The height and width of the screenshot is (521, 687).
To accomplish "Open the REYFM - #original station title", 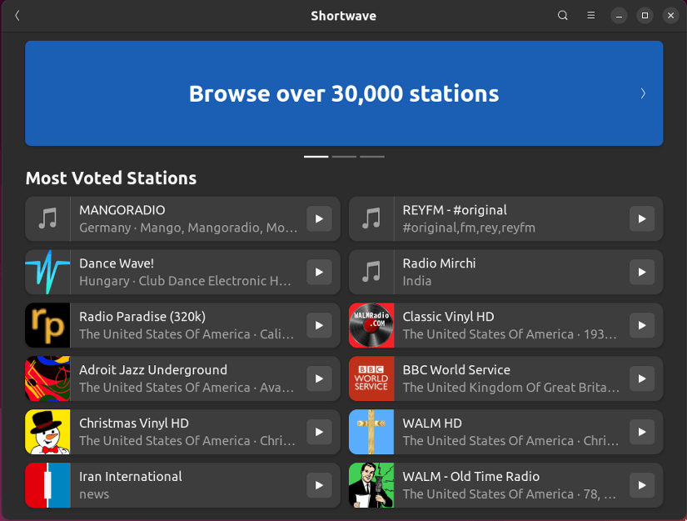I will 455,210.
